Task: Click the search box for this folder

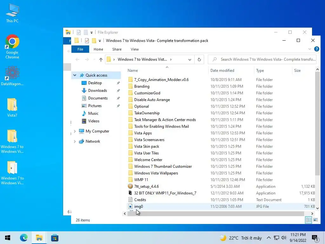Action: [x=262, y=59]
